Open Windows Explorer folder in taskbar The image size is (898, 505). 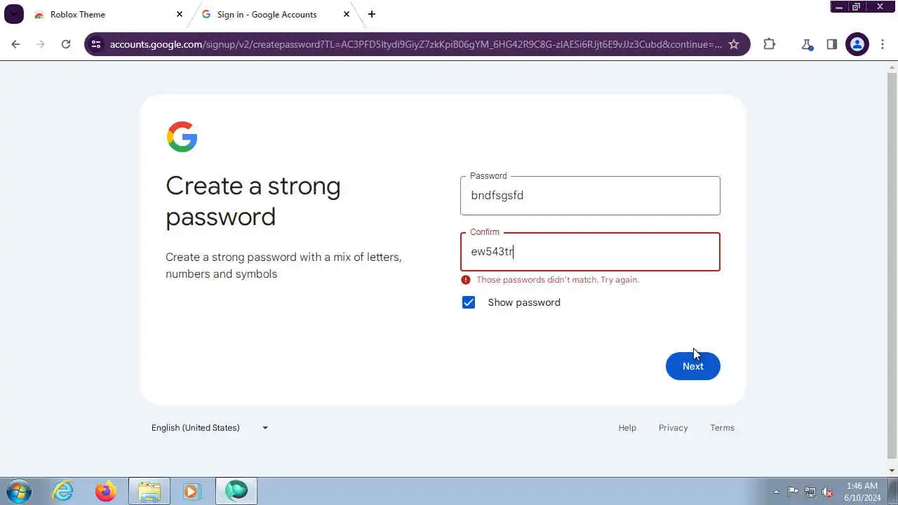click(x=149, y=491)
